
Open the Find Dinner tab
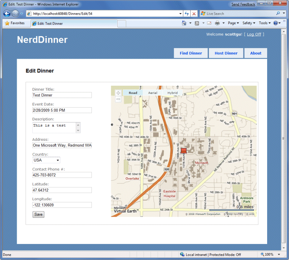pos(191,53)
